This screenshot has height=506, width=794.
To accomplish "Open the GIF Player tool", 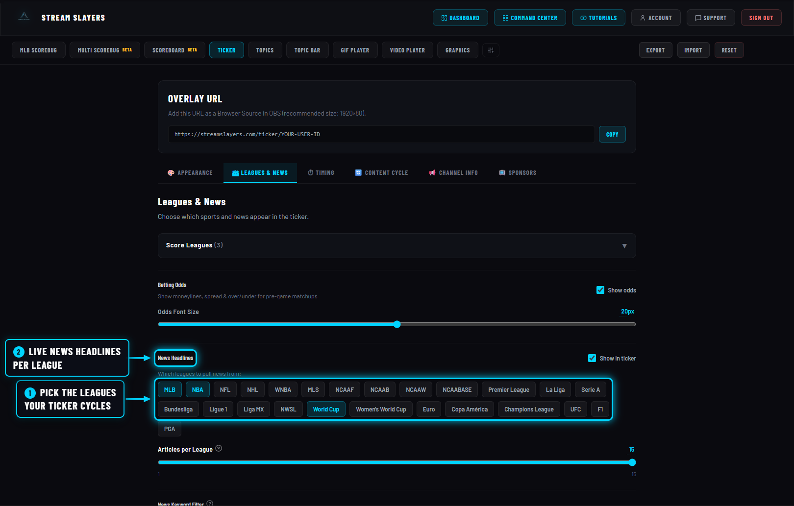I will pyautogui.click(x=355, y=50).
